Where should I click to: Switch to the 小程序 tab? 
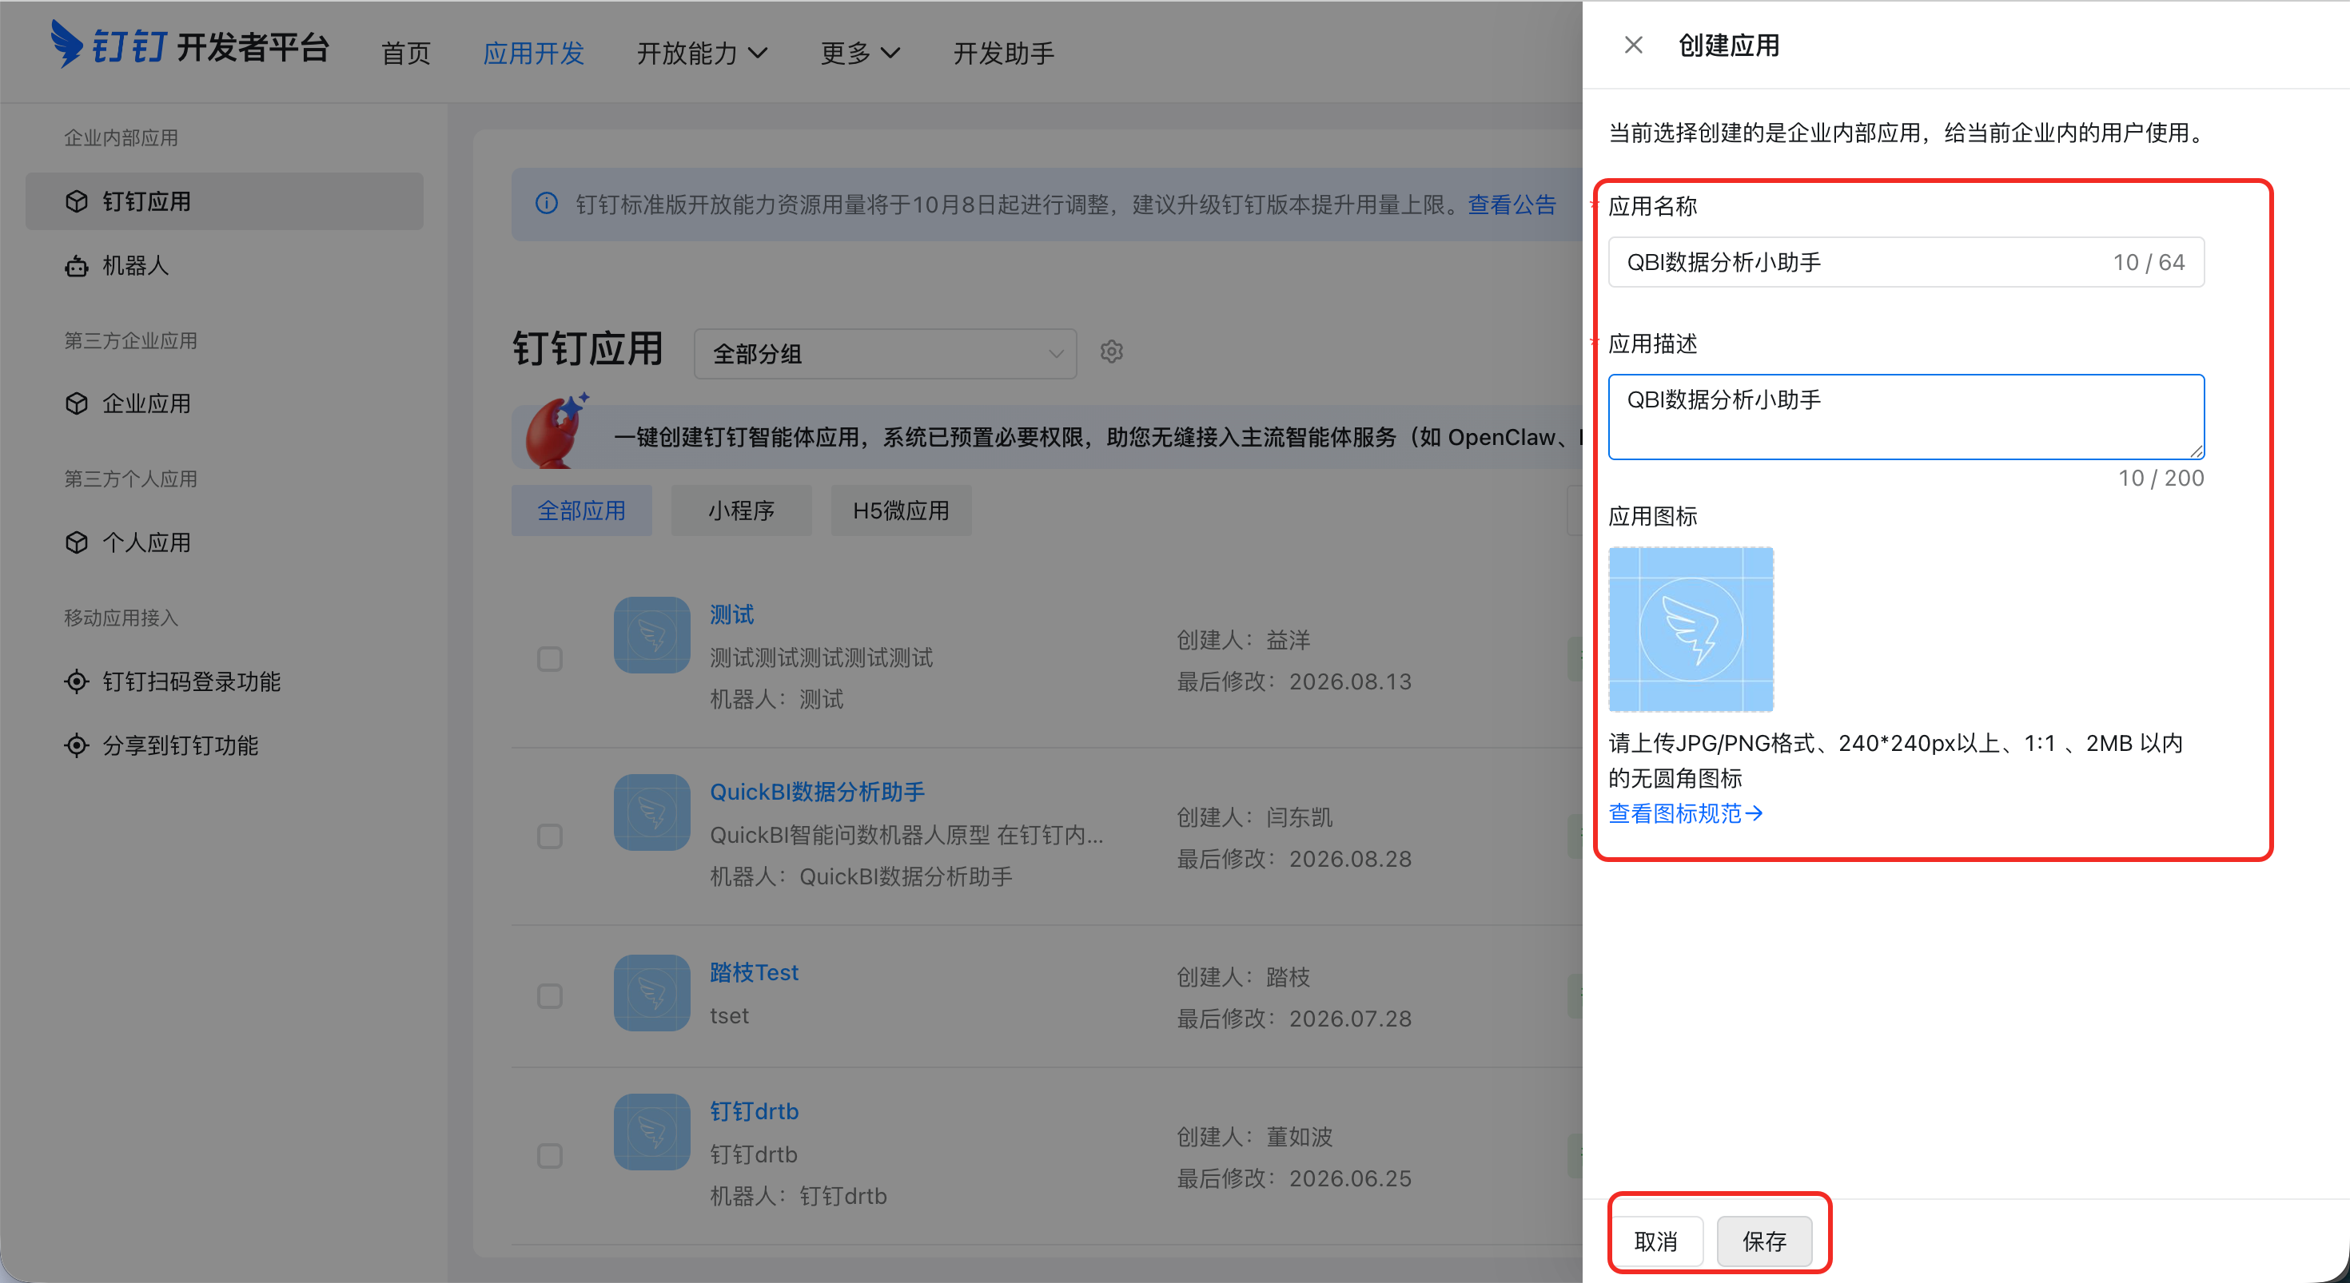(x=742, y=510)
